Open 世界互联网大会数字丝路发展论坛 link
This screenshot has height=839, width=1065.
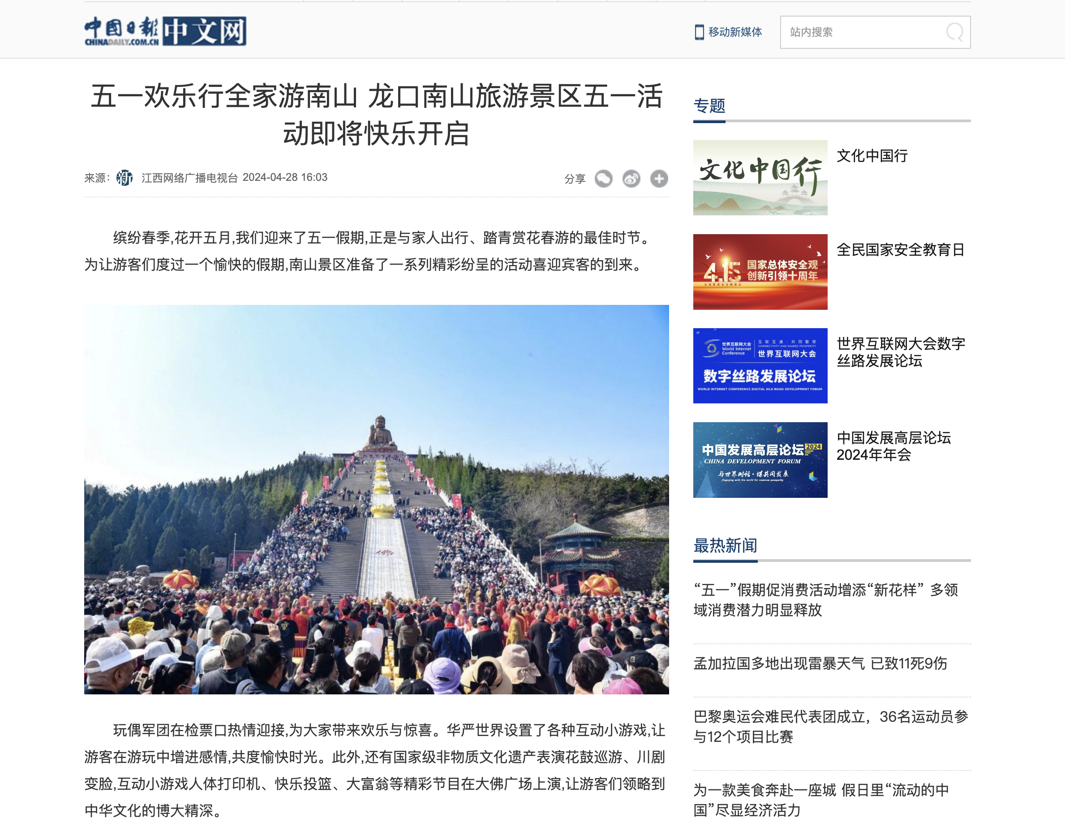(x=901, y=352)
